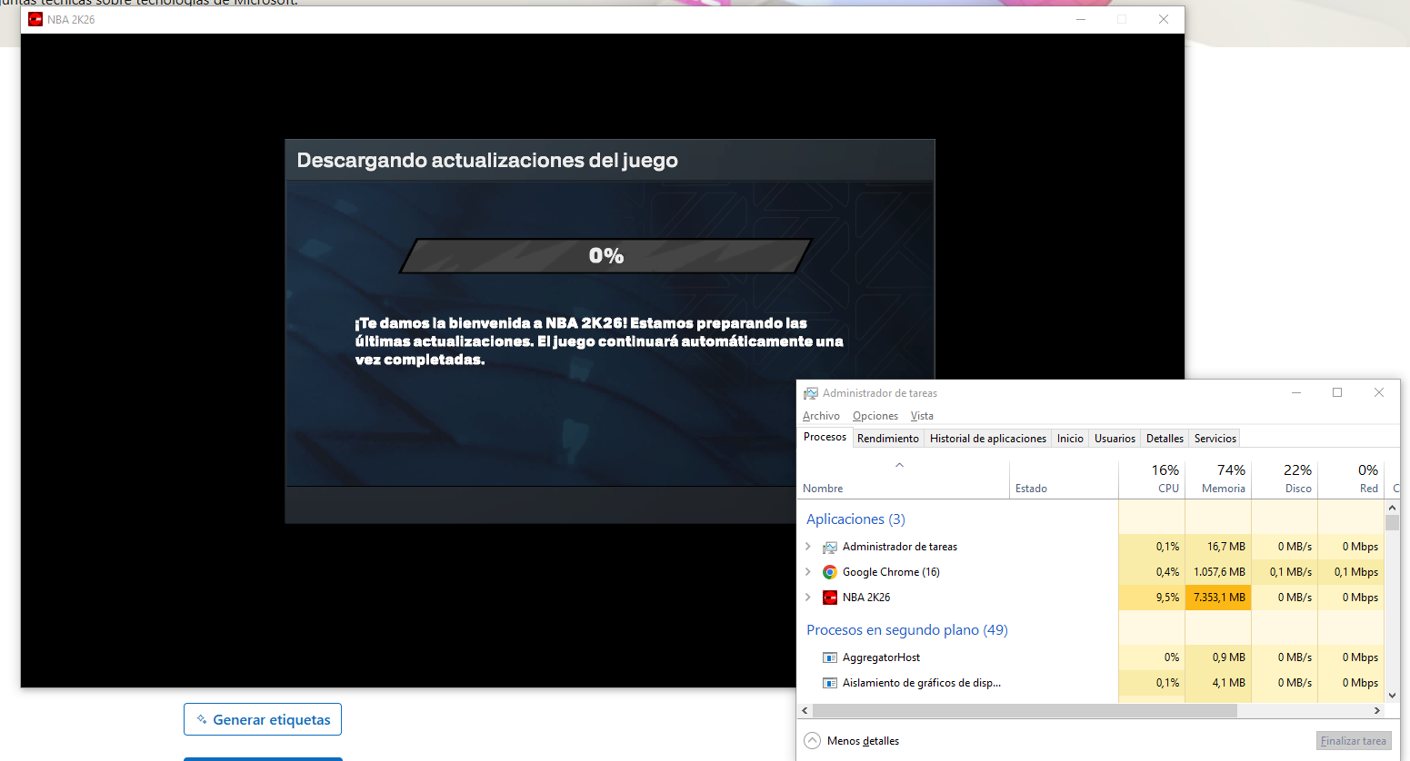Switch to the Rendimiento tab

(x=888, y=439)
